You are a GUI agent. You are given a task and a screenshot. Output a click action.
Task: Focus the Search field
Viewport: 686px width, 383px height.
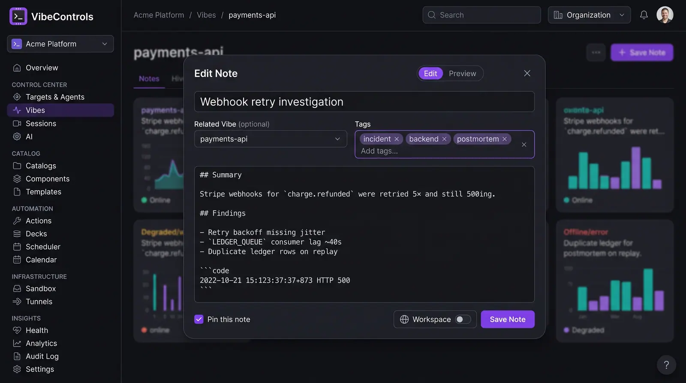coord(481,15)
